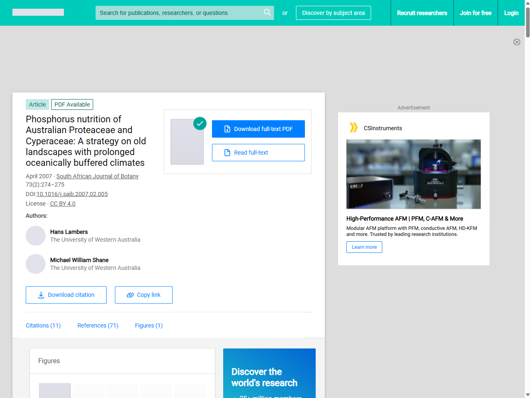The image size is (531, 398).
Task: Focus the publications search field
Action: [x=178, y=13]
